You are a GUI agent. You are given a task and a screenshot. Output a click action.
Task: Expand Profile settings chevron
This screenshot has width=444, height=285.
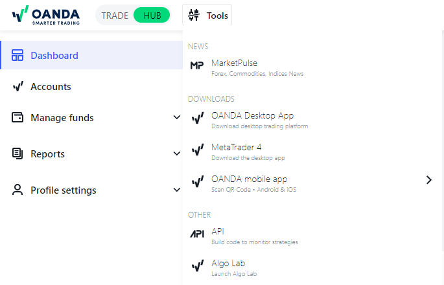(177, 190)
